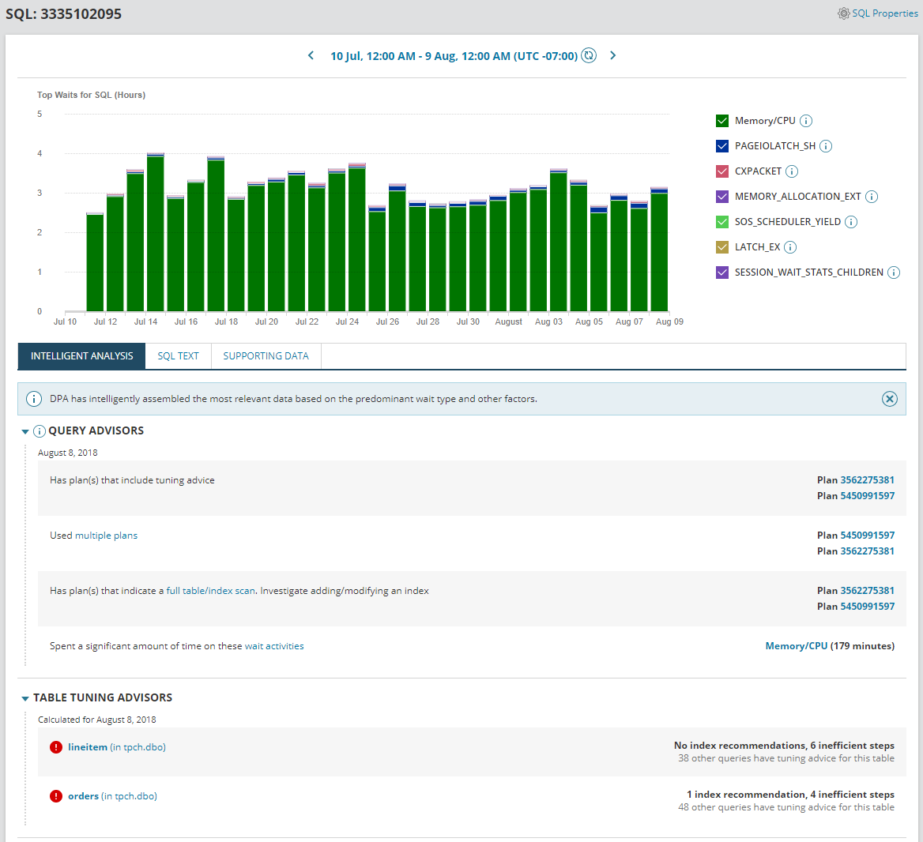Click the refresh time range icon
The image size is (923, 842).
pyautogui.click(x=589, y=55)
